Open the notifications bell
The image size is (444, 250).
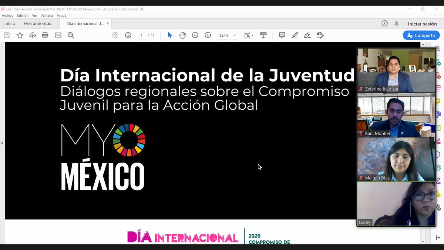(397, 23)
